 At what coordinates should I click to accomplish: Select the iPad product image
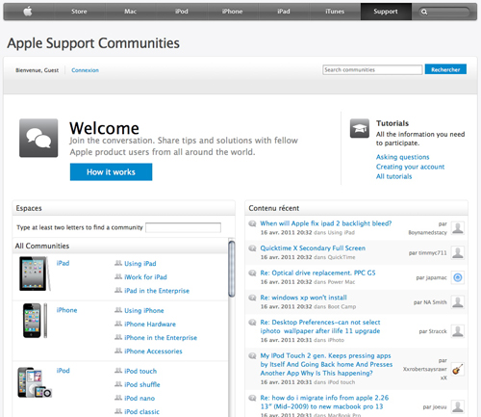[35, 274]
